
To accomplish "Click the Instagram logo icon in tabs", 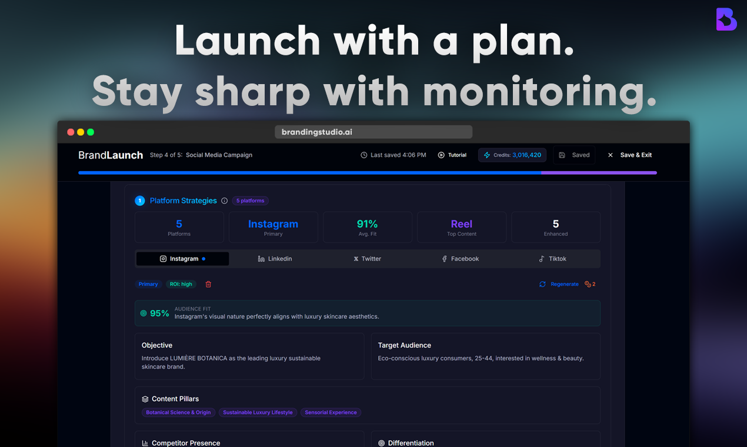I will [x=164, y=259].
